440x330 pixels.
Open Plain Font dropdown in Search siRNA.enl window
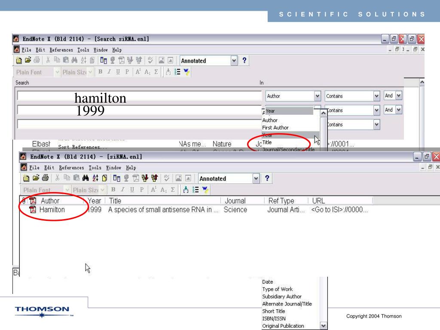click(57, 72)
